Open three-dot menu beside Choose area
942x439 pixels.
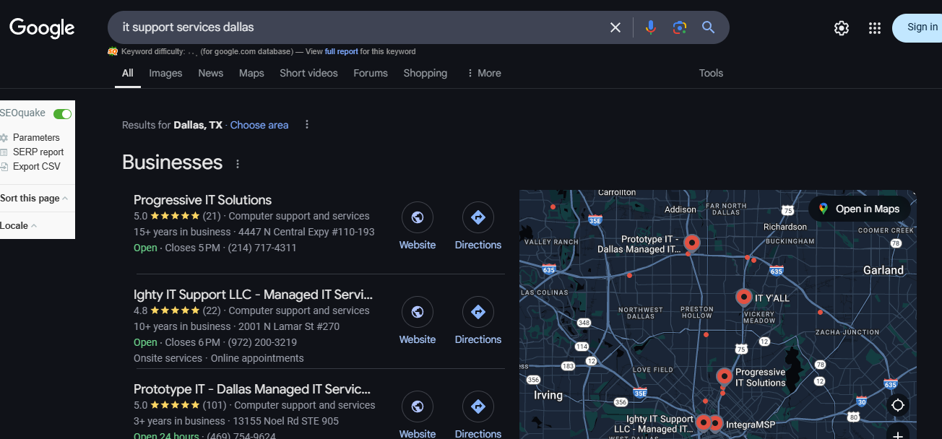tap(307, 124)
